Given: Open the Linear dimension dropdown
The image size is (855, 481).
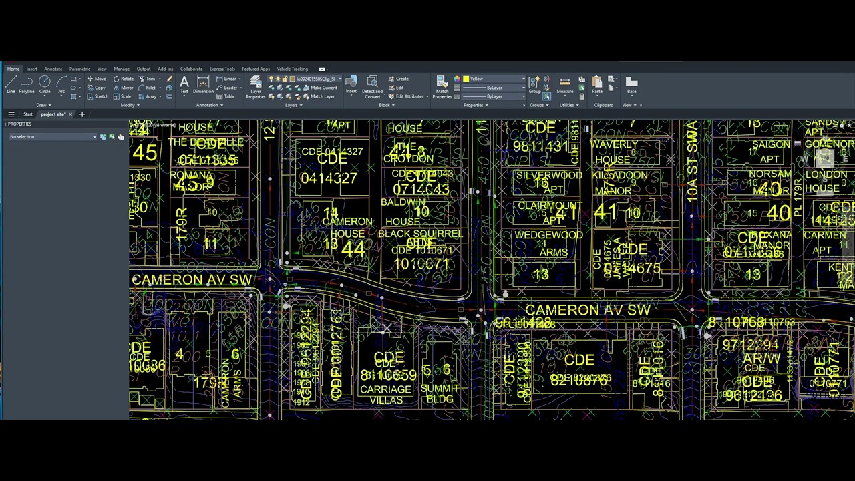Looking at the screenshot, I should click(x=239, y=79).
